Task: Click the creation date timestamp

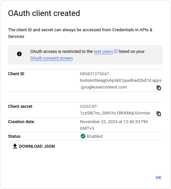Action: pyautogui.click(x=114, y=125)
